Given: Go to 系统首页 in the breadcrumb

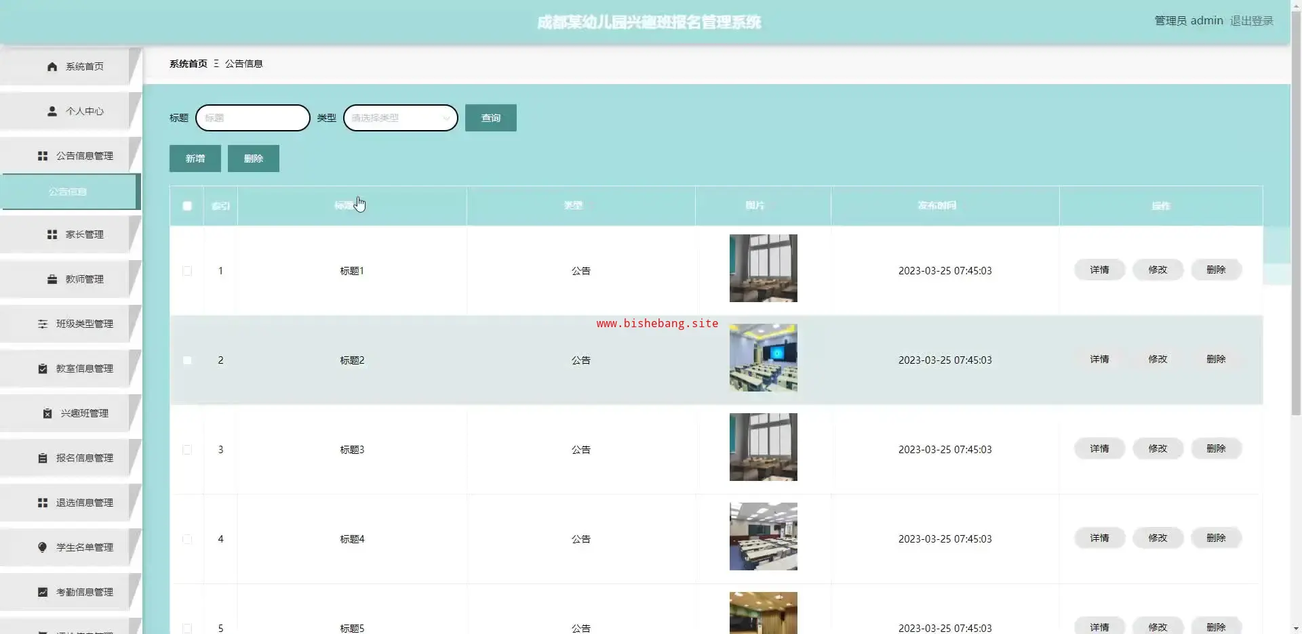Looking at the screenshot, I should tap(189, 64).
